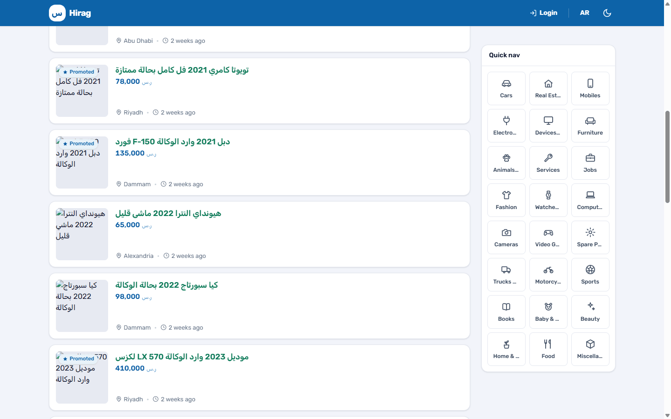The height and width of the screenshot is (419, 671).
Task: Select the Watches category tile
Action: [x=548, y=200]
